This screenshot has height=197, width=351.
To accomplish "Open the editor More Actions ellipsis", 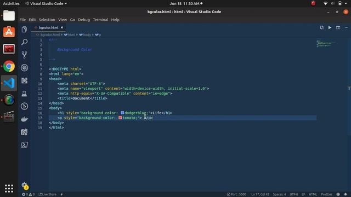I will click(346, 27).
